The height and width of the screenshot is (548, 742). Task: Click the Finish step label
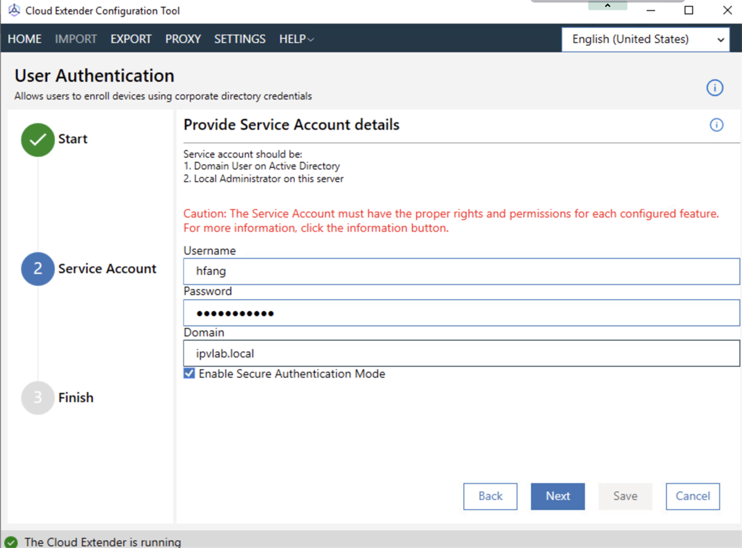(76, 398)
